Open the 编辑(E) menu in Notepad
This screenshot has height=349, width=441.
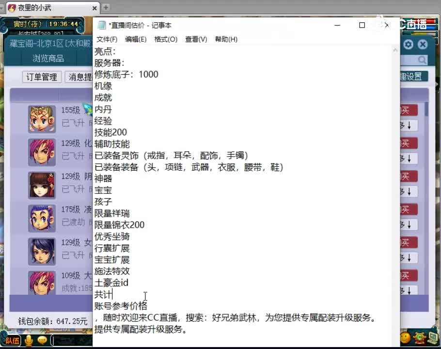136,39
